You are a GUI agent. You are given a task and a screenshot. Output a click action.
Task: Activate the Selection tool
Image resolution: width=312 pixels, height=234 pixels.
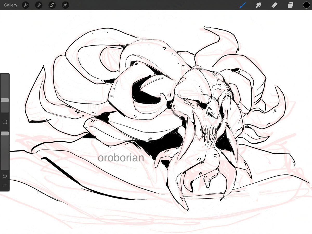click(x=52, y=5)
